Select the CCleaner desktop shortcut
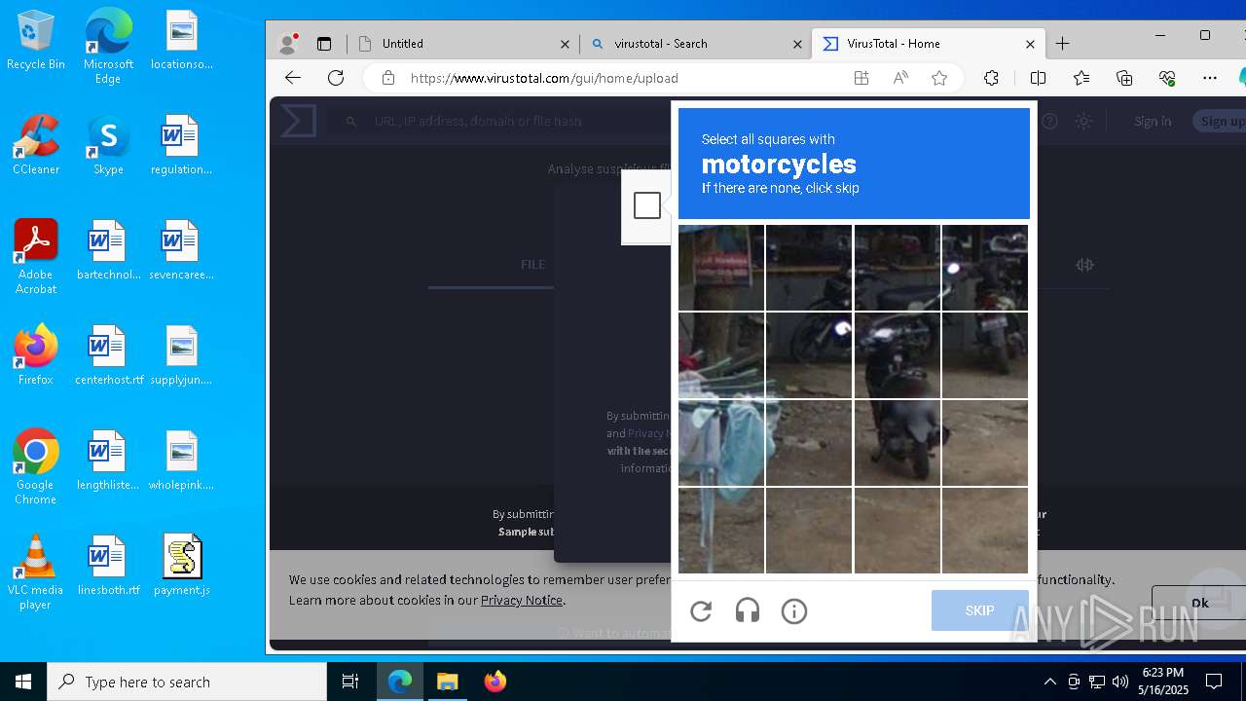Viewport: 1246px width, 701px height. pos(36,145)
